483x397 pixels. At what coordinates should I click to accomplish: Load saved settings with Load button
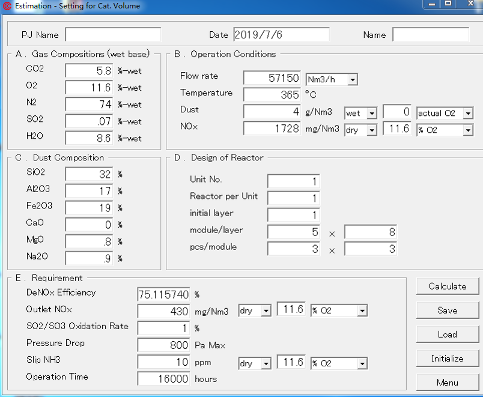447,335
